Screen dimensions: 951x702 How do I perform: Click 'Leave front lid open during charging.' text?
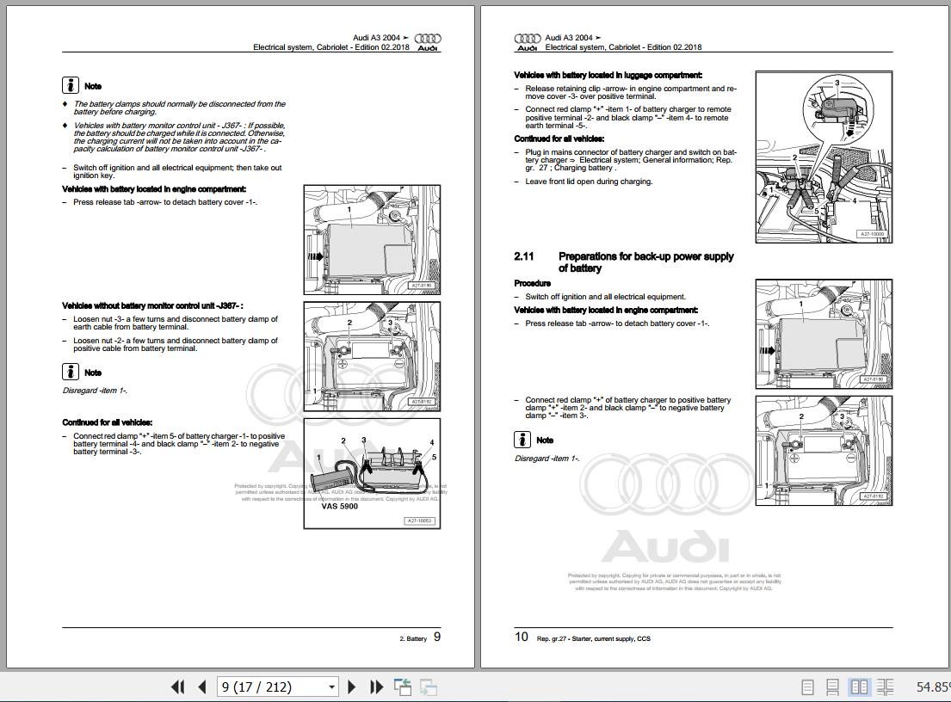pos(589,182)
